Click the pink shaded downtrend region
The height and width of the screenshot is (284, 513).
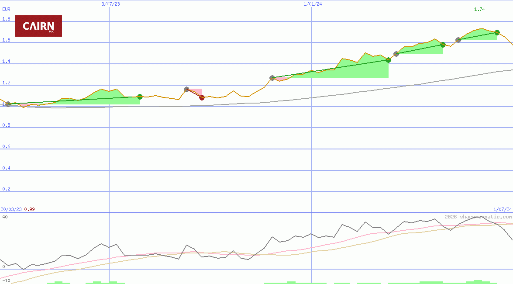pyautogui.click(x=196, y=92)
